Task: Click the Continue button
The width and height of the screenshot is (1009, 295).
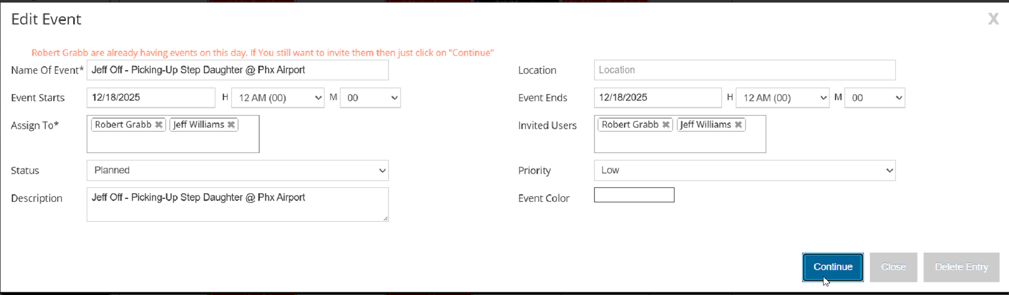Action: tap(833, 267)
